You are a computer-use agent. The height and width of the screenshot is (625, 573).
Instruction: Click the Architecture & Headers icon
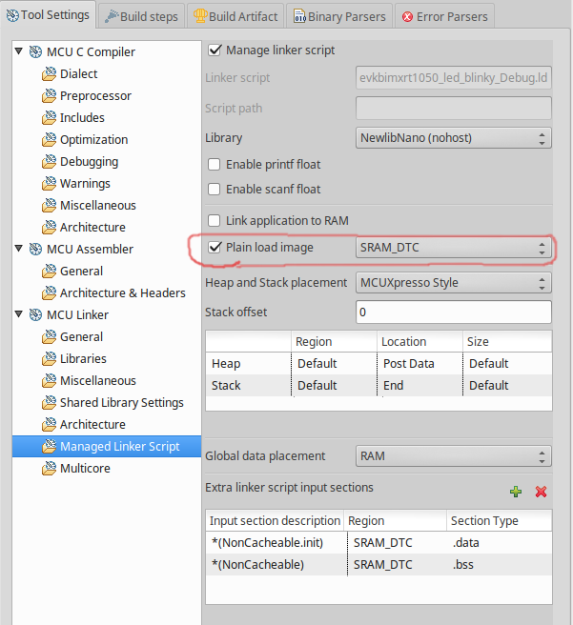49,293
